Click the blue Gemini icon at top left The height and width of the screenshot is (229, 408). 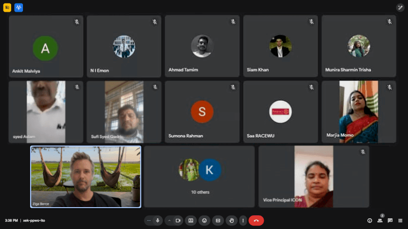click(x=19, y=8)
